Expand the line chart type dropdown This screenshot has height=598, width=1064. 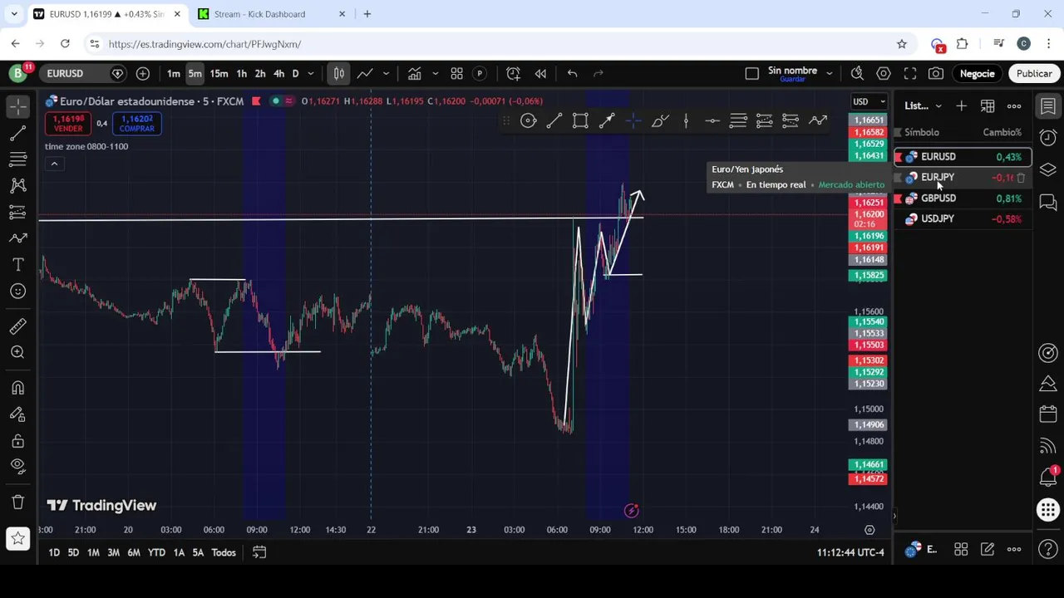(x=386, y=73)
